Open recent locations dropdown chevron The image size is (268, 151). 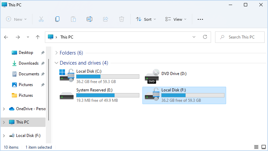[28, 37]
